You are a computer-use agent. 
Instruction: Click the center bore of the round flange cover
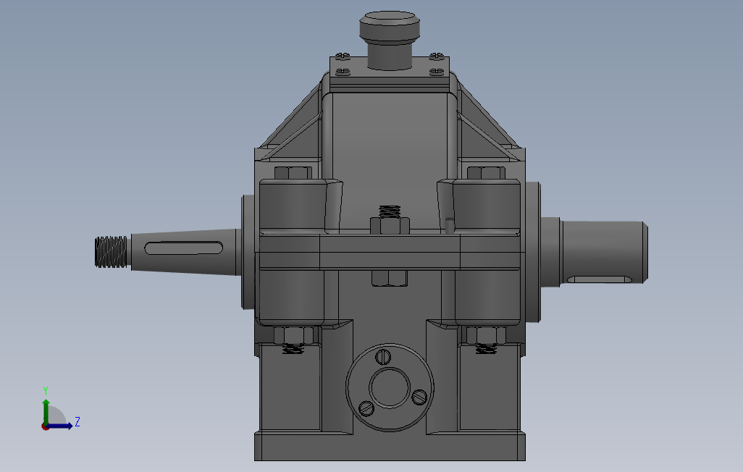tap(390, 387)
